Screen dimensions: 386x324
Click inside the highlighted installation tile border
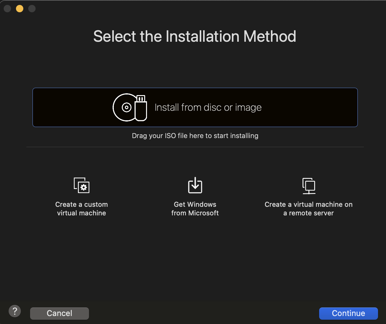195,107
